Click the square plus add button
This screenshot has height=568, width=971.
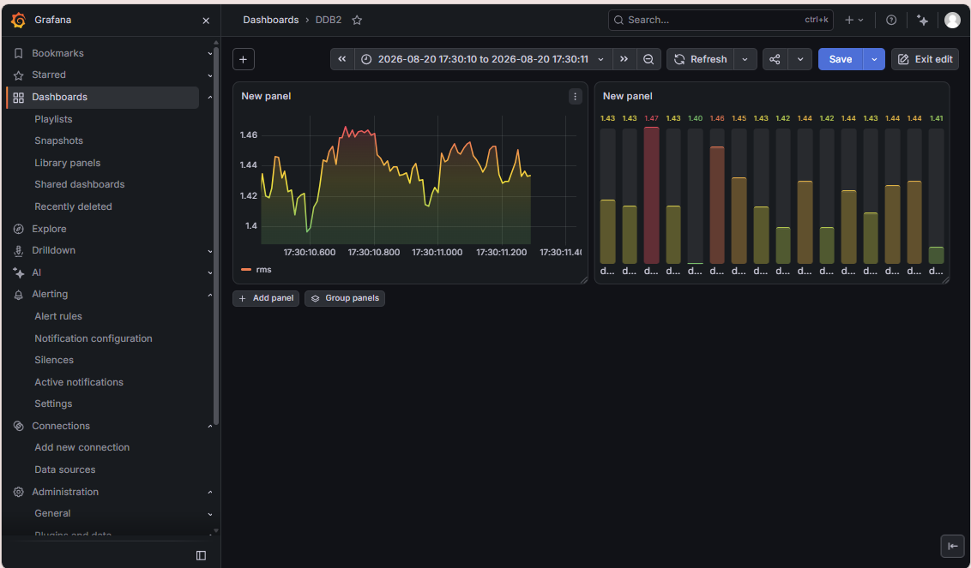(244, 59)
